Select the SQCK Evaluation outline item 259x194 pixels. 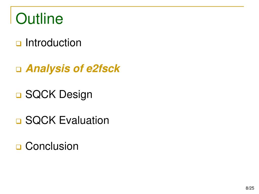pos(67,120)
